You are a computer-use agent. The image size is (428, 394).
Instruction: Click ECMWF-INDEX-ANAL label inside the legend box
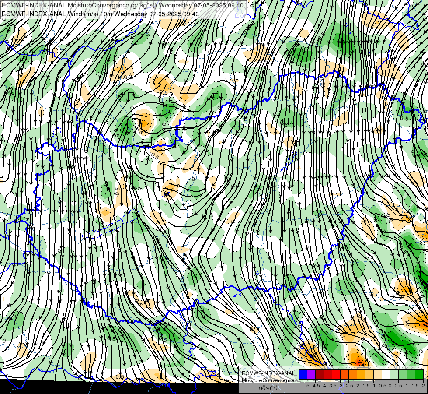(268, 373)
